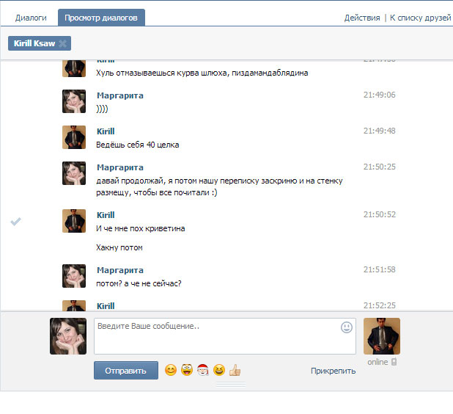Grab the resize handle below the emoji row

click(231, 385)
